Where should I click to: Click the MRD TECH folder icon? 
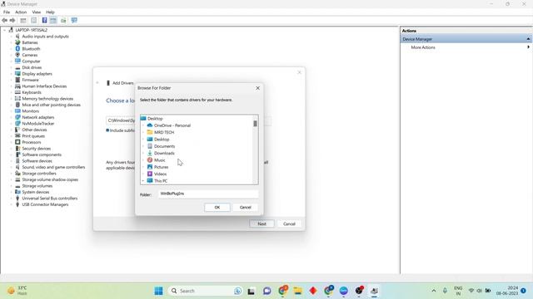(150, 132)
